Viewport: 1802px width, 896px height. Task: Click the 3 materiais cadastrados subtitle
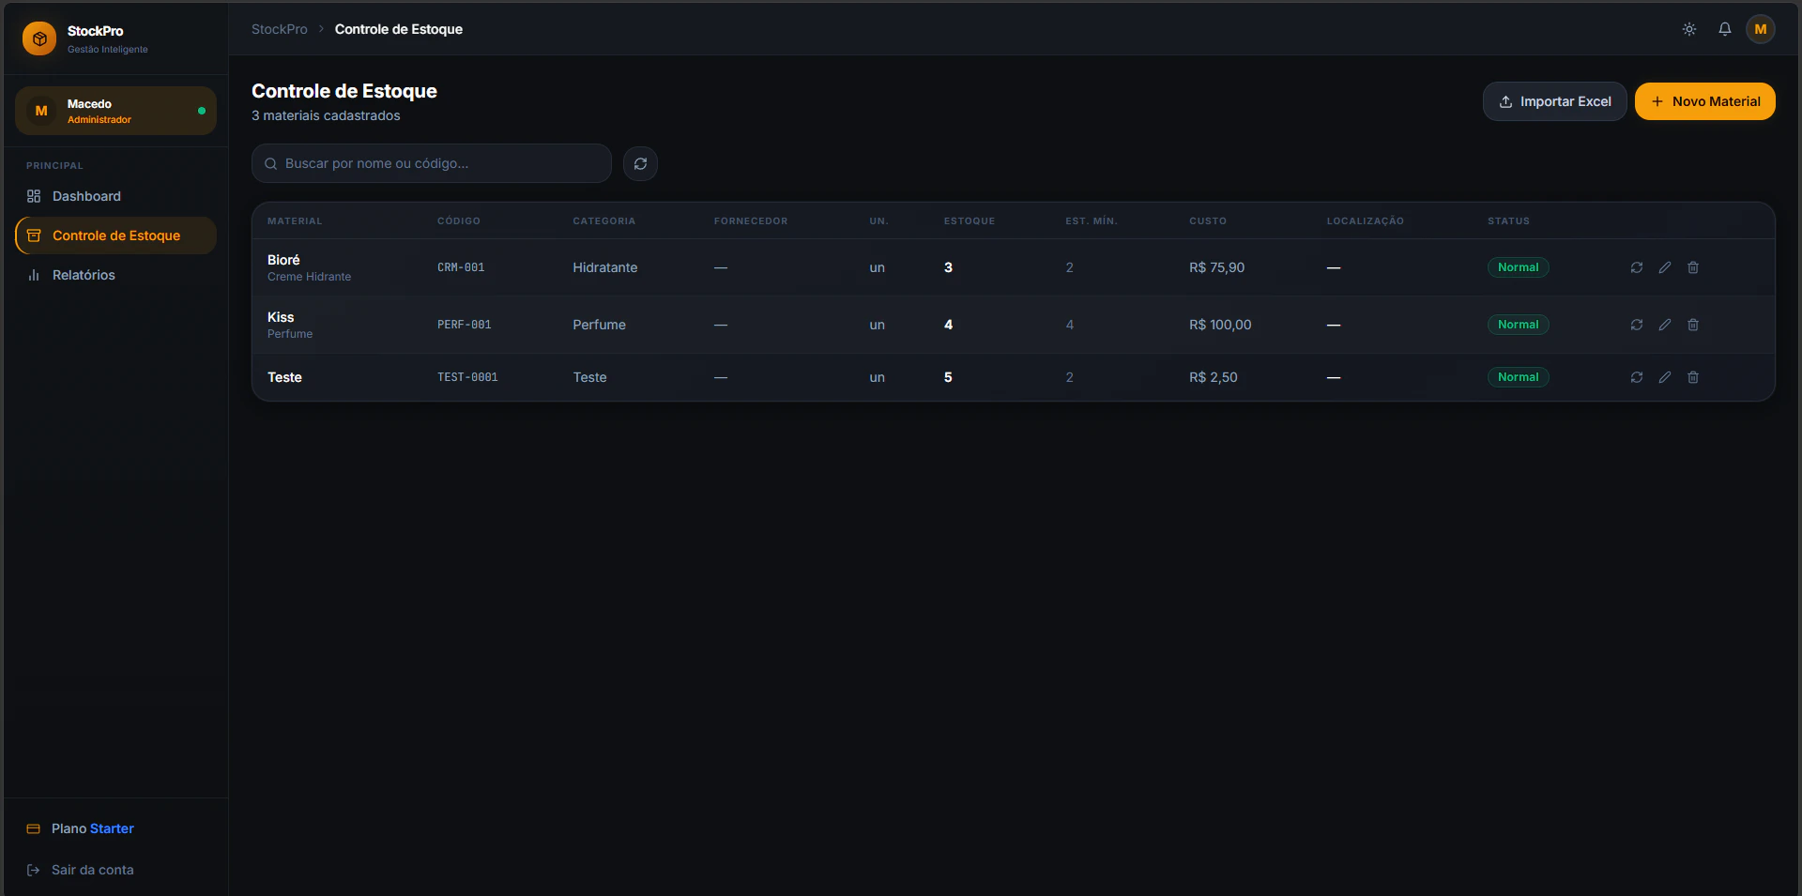[x=326, y=115]
